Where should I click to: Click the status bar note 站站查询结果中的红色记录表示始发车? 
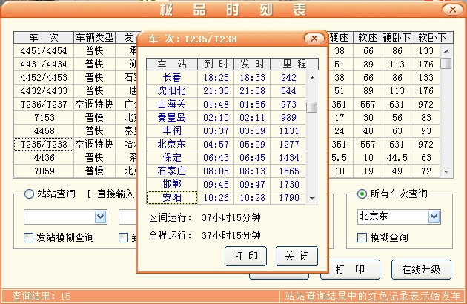[373, 296]
